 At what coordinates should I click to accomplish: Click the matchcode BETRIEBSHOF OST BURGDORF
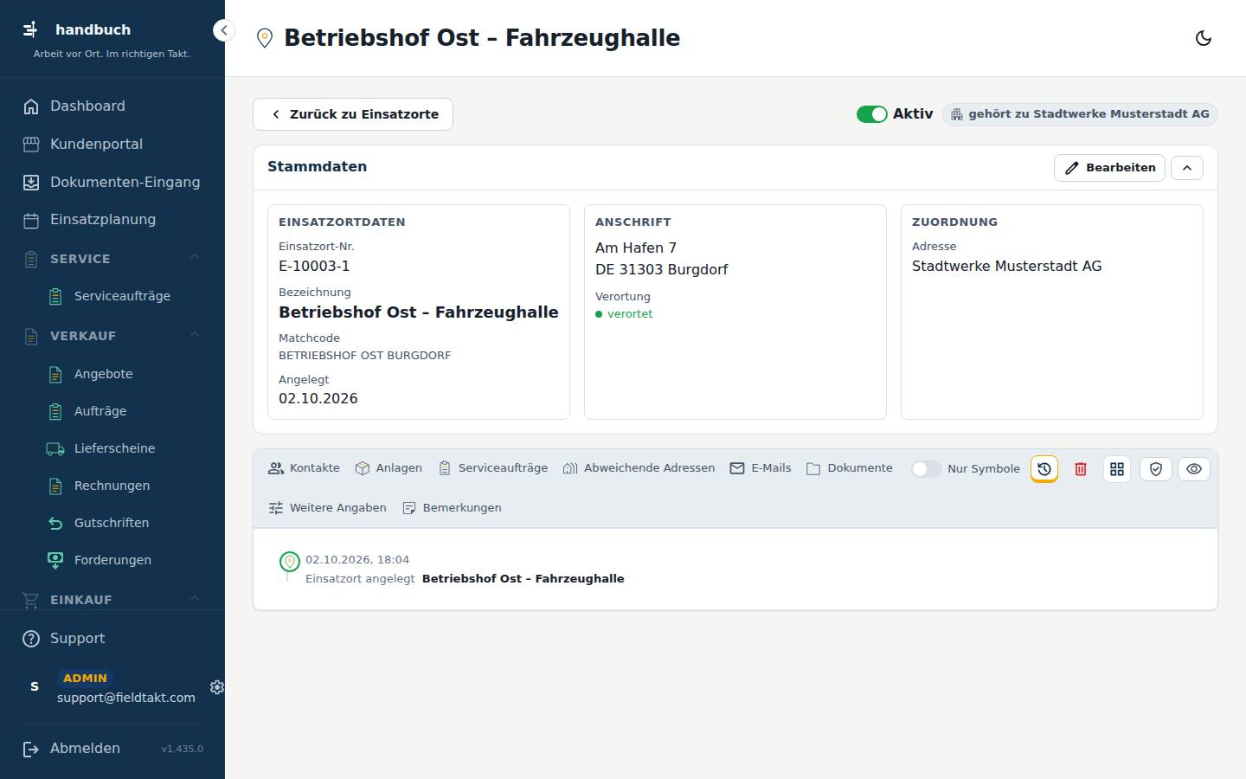pos(364,356)
